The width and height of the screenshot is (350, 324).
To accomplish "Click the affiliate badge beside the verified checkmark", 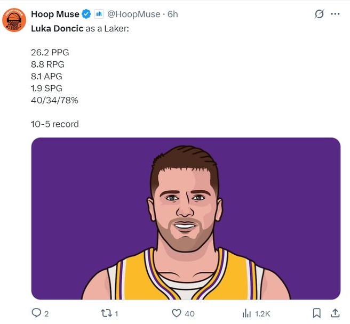I will pos(99,14).
